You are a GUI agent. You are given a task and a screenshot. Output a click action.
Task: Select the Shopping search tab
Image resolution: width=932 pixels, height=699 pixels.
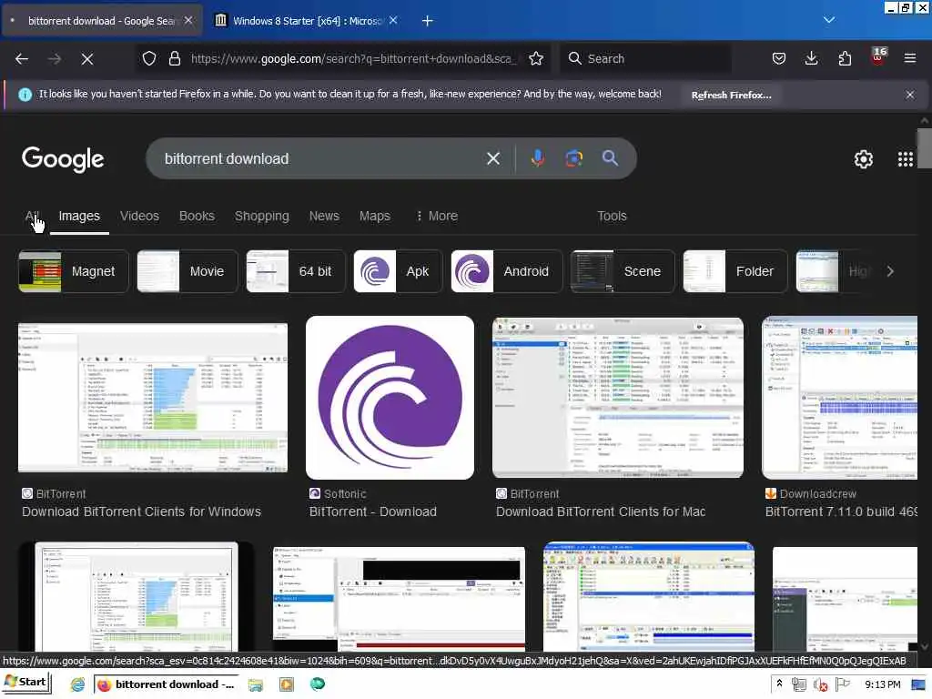(261, 216)
